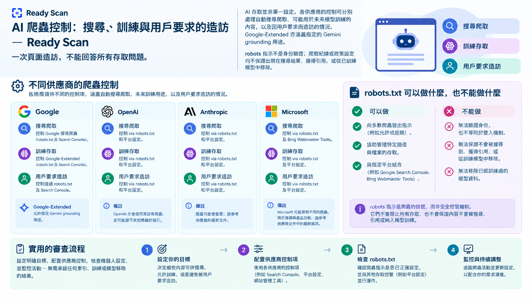Click the document icon above 檢查 robots.txt
The width and height of the screenshot is (532, 299).
(361, 249)
